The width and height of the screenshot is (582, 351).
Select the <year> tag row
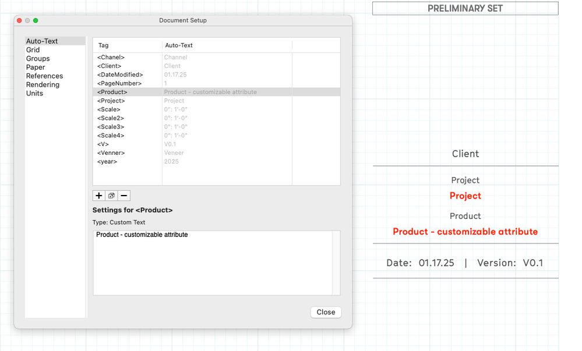[x=216, y=161]
